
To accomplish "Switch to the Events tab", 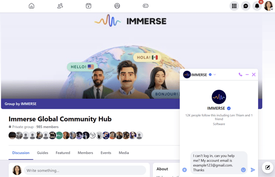I will coord(106,153).
